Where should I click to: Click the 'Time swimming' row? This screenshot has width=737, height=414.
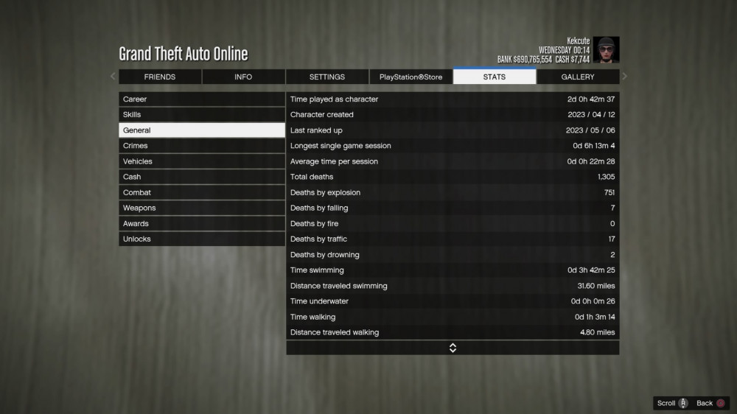(x=453, y=270)
